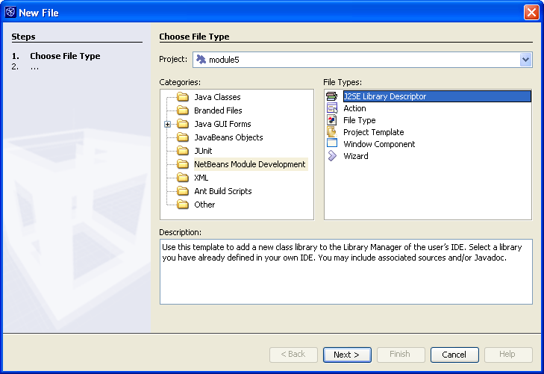This screenshot has width=544, height=374.
Task: Expand the Java GUI Forms category
Action: [168, 124]
